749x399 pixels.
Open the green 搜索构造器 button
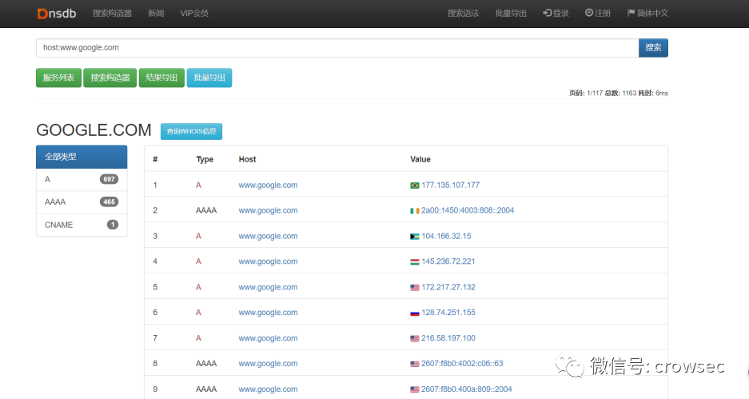pyautogui.click(x=110, y=78)
